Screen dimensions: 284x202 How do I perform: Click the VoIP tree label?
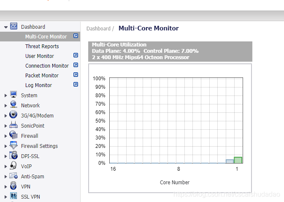coord(26,167)
